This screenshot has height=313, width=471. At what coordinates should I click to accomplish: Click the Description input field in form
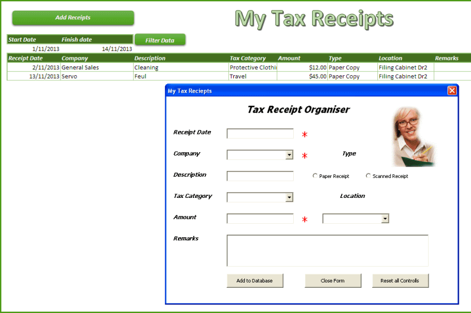click(x=260, y=176)
